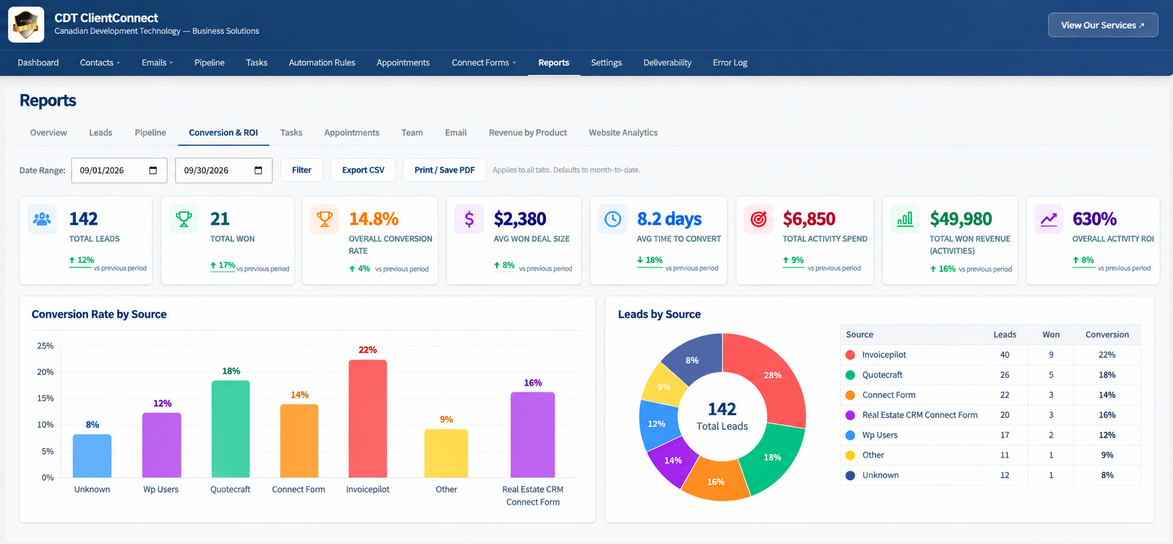Click the Wp Users row in table
Screen dimensions: 1173x544
point(990,435)
